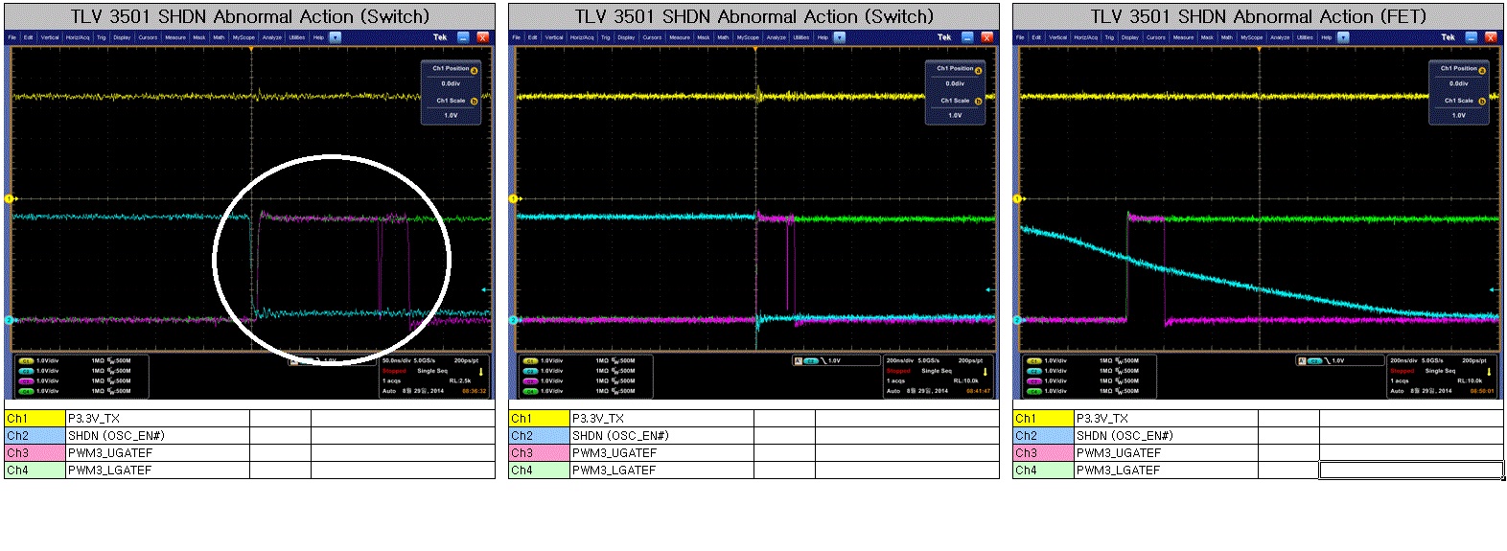Click 50.0ns/div timebase readout in left scope
Viewport: 1507px width, 551px height.
tap(395, 361)
